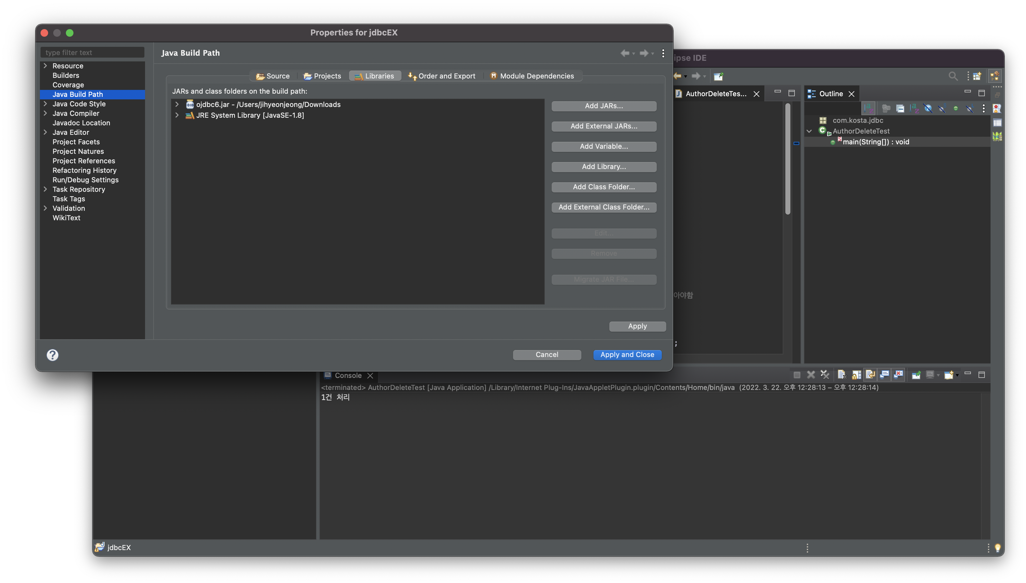The height and width of the screenshot is (583, 1026).
Task: Expand the JRE System Library entry
Action: click(177, 115)
